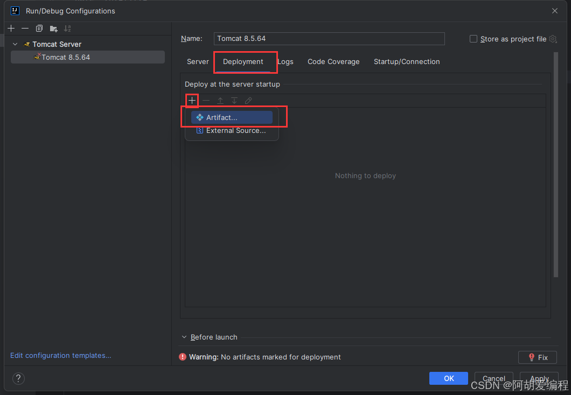This screenshot has width=571, height=395.
Task: Copy the selected configuration
Action: point(39,29)
